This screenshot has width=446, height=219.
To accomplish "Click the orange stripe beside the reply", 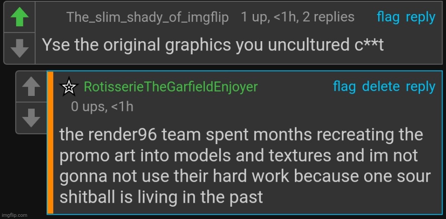I will click(51, 142).
